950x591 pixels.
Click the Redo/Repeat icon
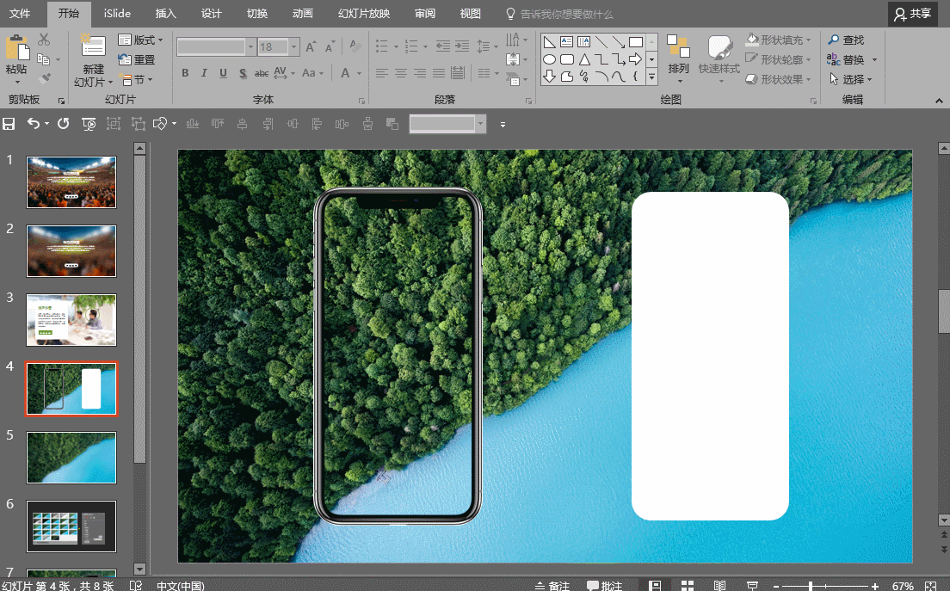click(x=63, y=124)
